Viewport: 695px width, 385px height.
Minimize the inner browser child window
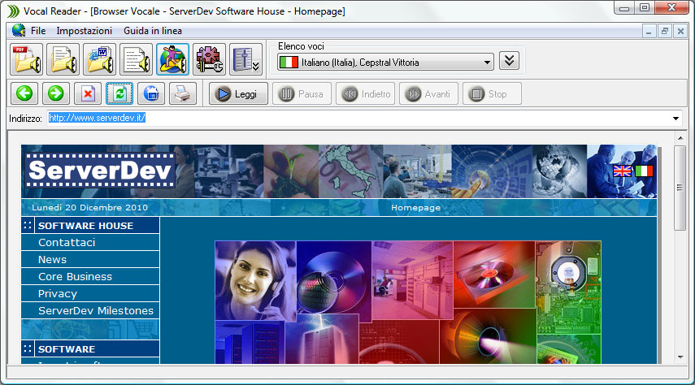(x=649, y=31)
